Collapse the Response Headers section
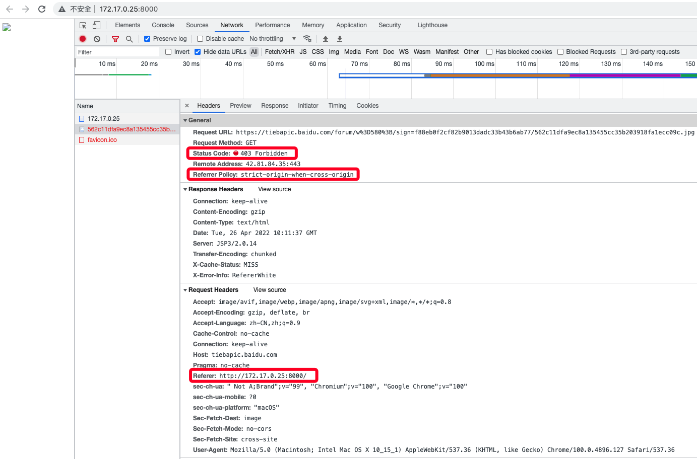The width and height of the screenshot is (697, 459). pos(185,189)
